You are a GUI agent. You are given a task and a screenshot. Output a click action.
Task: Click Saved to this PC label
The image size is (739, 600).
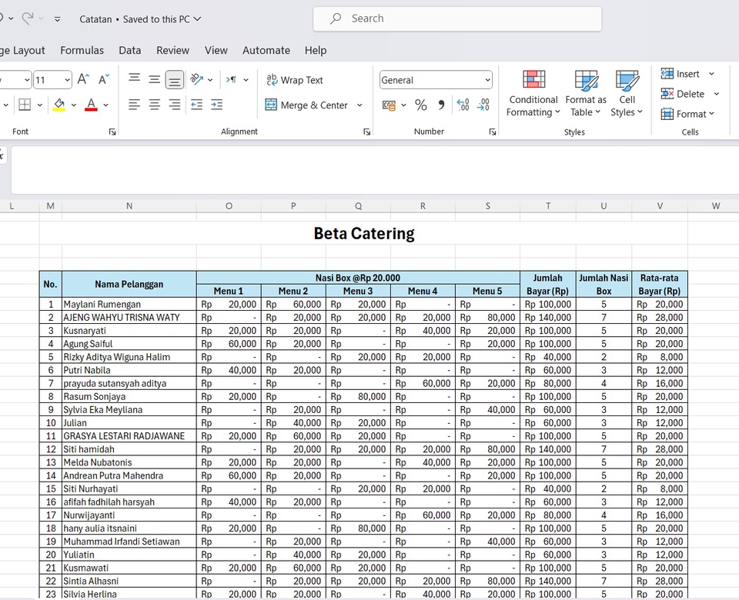click(157, 19)
